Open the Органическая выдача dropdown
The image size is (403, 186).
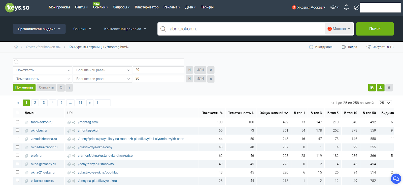click(39, 29)
